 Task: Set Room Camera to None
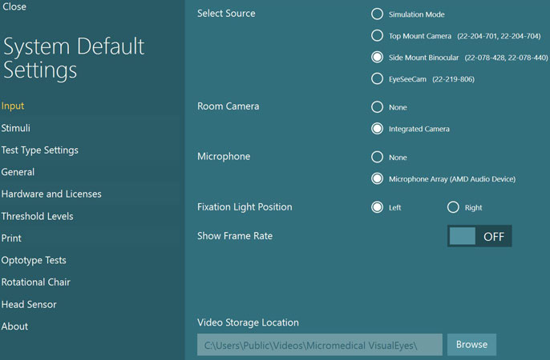pyautogui.click(x=377, y=107)
